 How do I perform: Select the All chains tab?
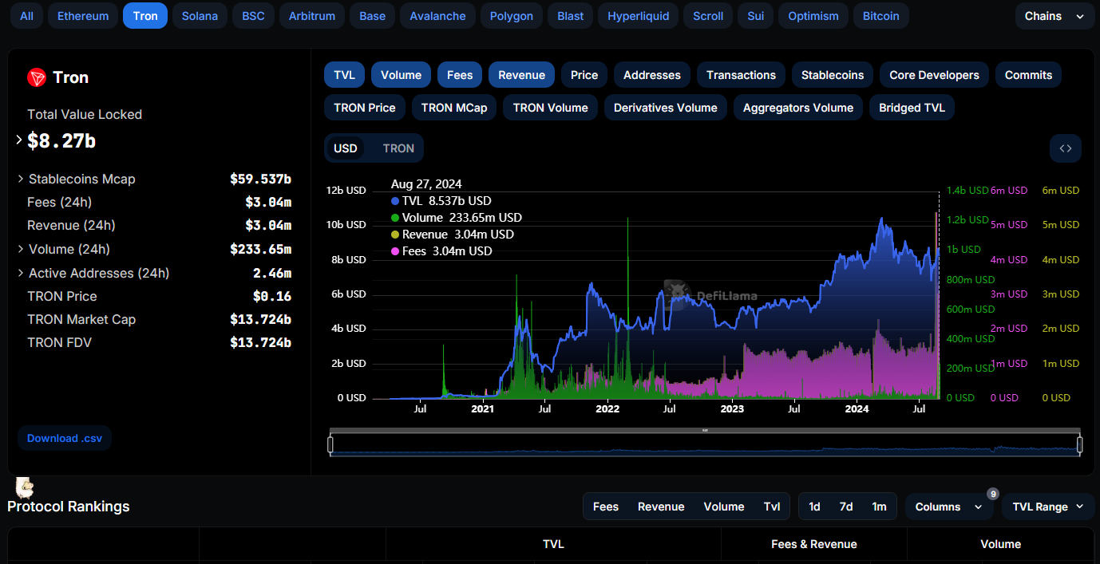(x=26, y=16)
